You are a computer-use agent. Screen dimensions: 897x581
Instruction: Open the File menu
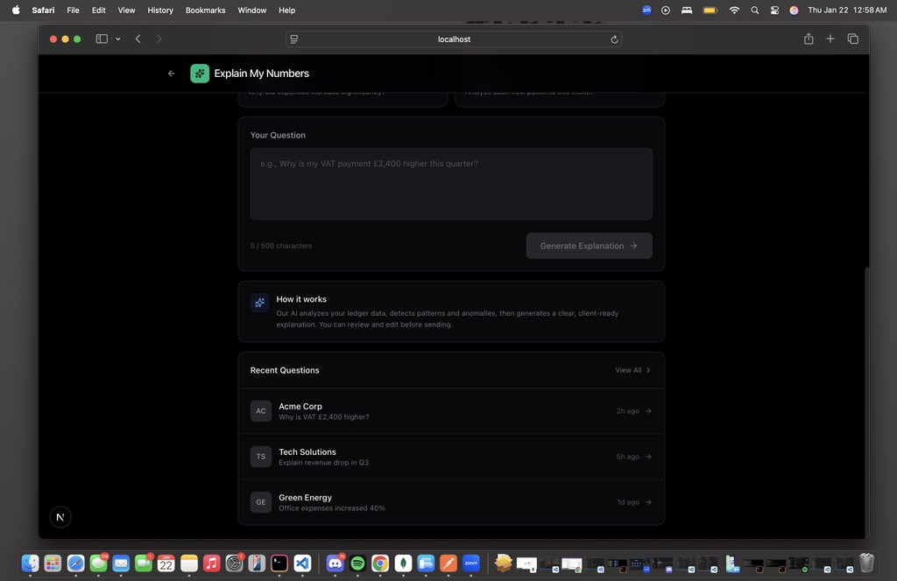coord(74,10)
